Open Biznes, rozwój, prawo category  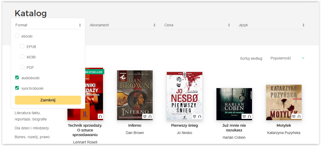point(32,137)
